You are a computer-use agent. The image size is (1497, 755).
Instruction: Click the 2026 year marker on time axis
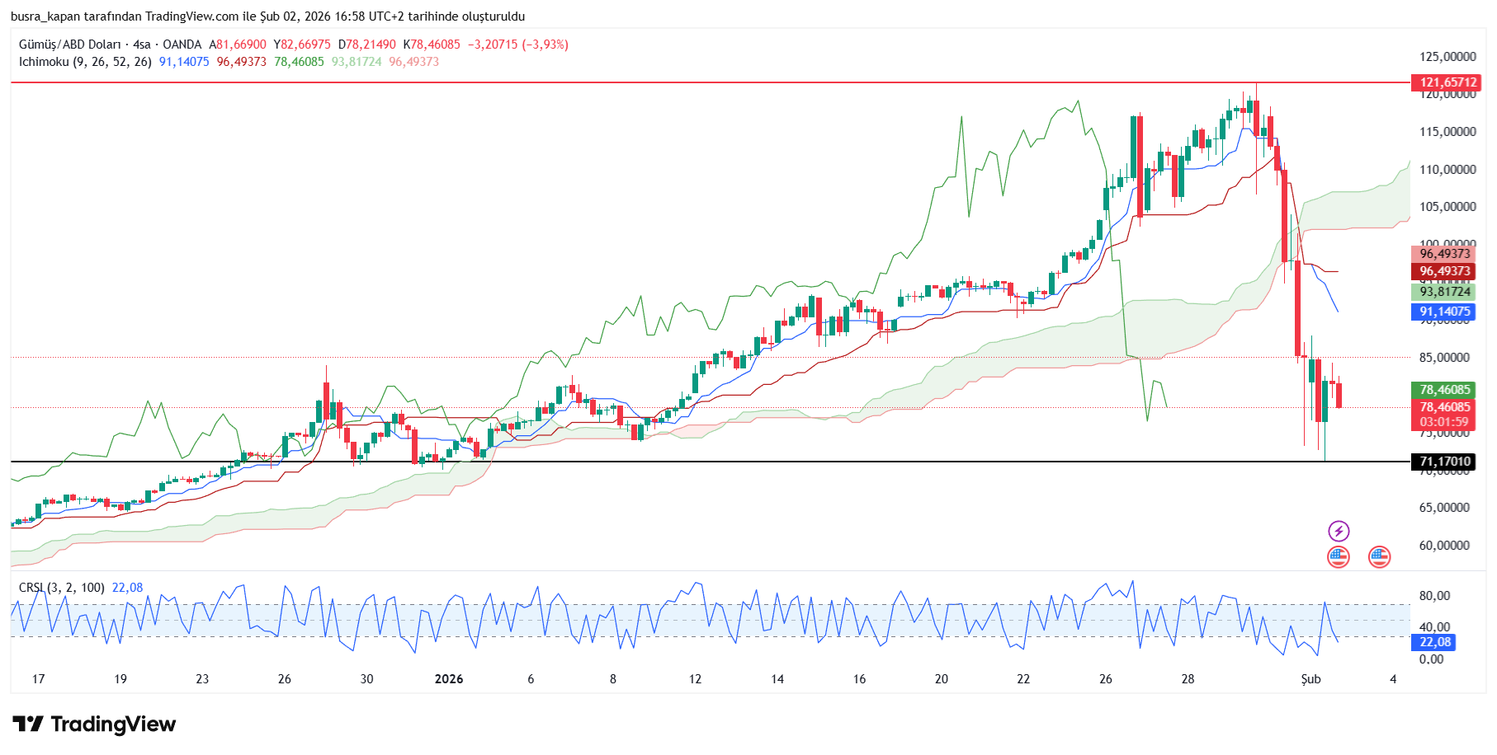448,679
